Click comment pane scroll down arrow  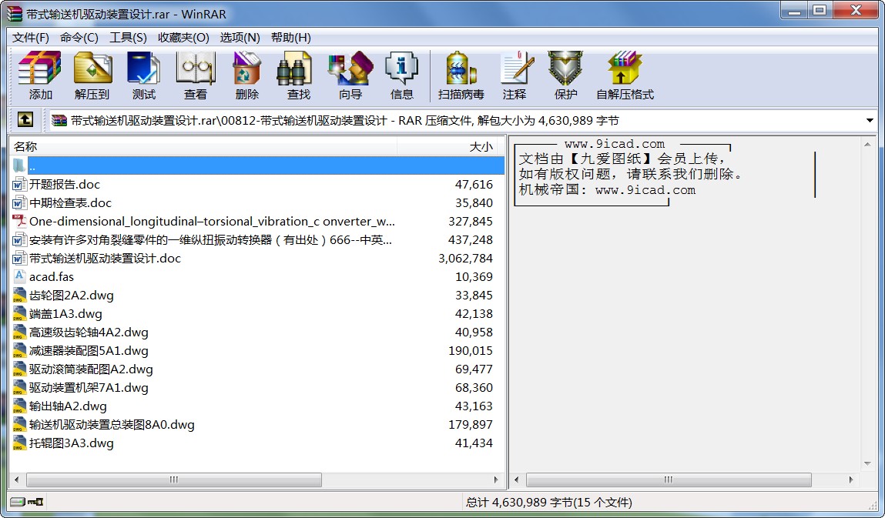tap(867, 464)
